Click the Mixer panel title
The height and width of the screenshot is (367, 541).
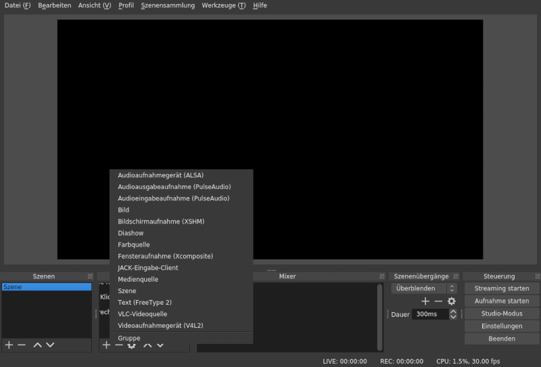click(x=287, y=276)
